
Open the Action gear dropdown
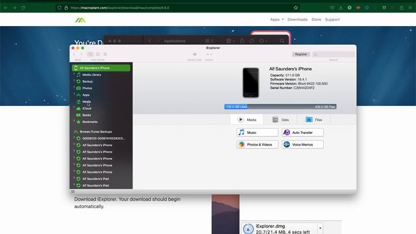209,55
